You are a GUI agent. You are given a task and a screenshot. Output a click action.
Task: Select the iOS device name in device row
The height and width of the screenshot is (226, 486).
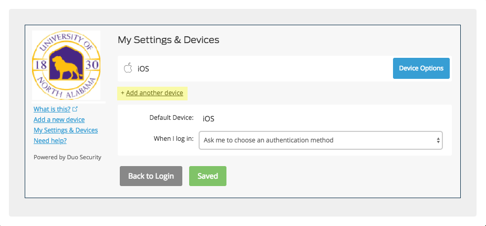[x=143, y=68]
